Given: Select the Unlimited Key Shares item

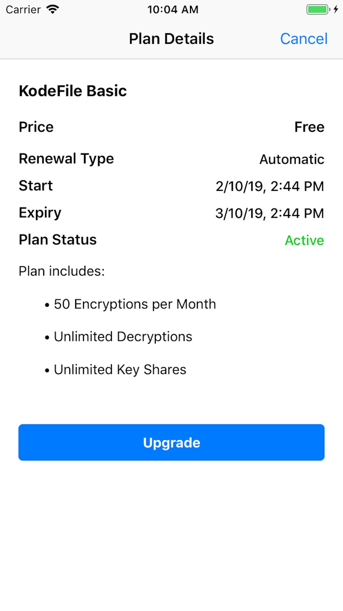Looking at the screenshot, I should tap(120, 370).
